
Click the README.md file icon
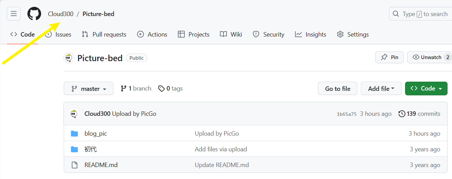point(74,165)
